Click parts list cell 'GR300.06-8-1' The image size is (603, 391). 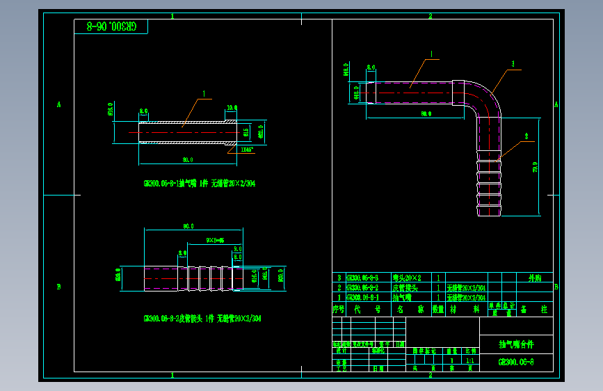tap(362, 298)
